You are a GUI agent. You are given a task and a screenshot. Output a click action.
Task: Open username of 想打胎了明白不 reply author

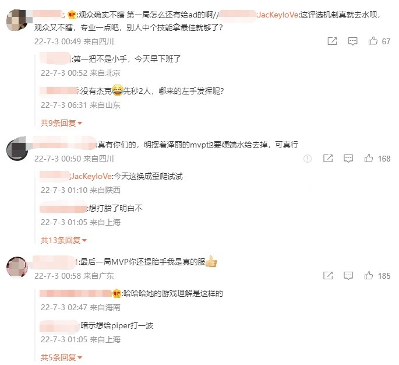63,208
